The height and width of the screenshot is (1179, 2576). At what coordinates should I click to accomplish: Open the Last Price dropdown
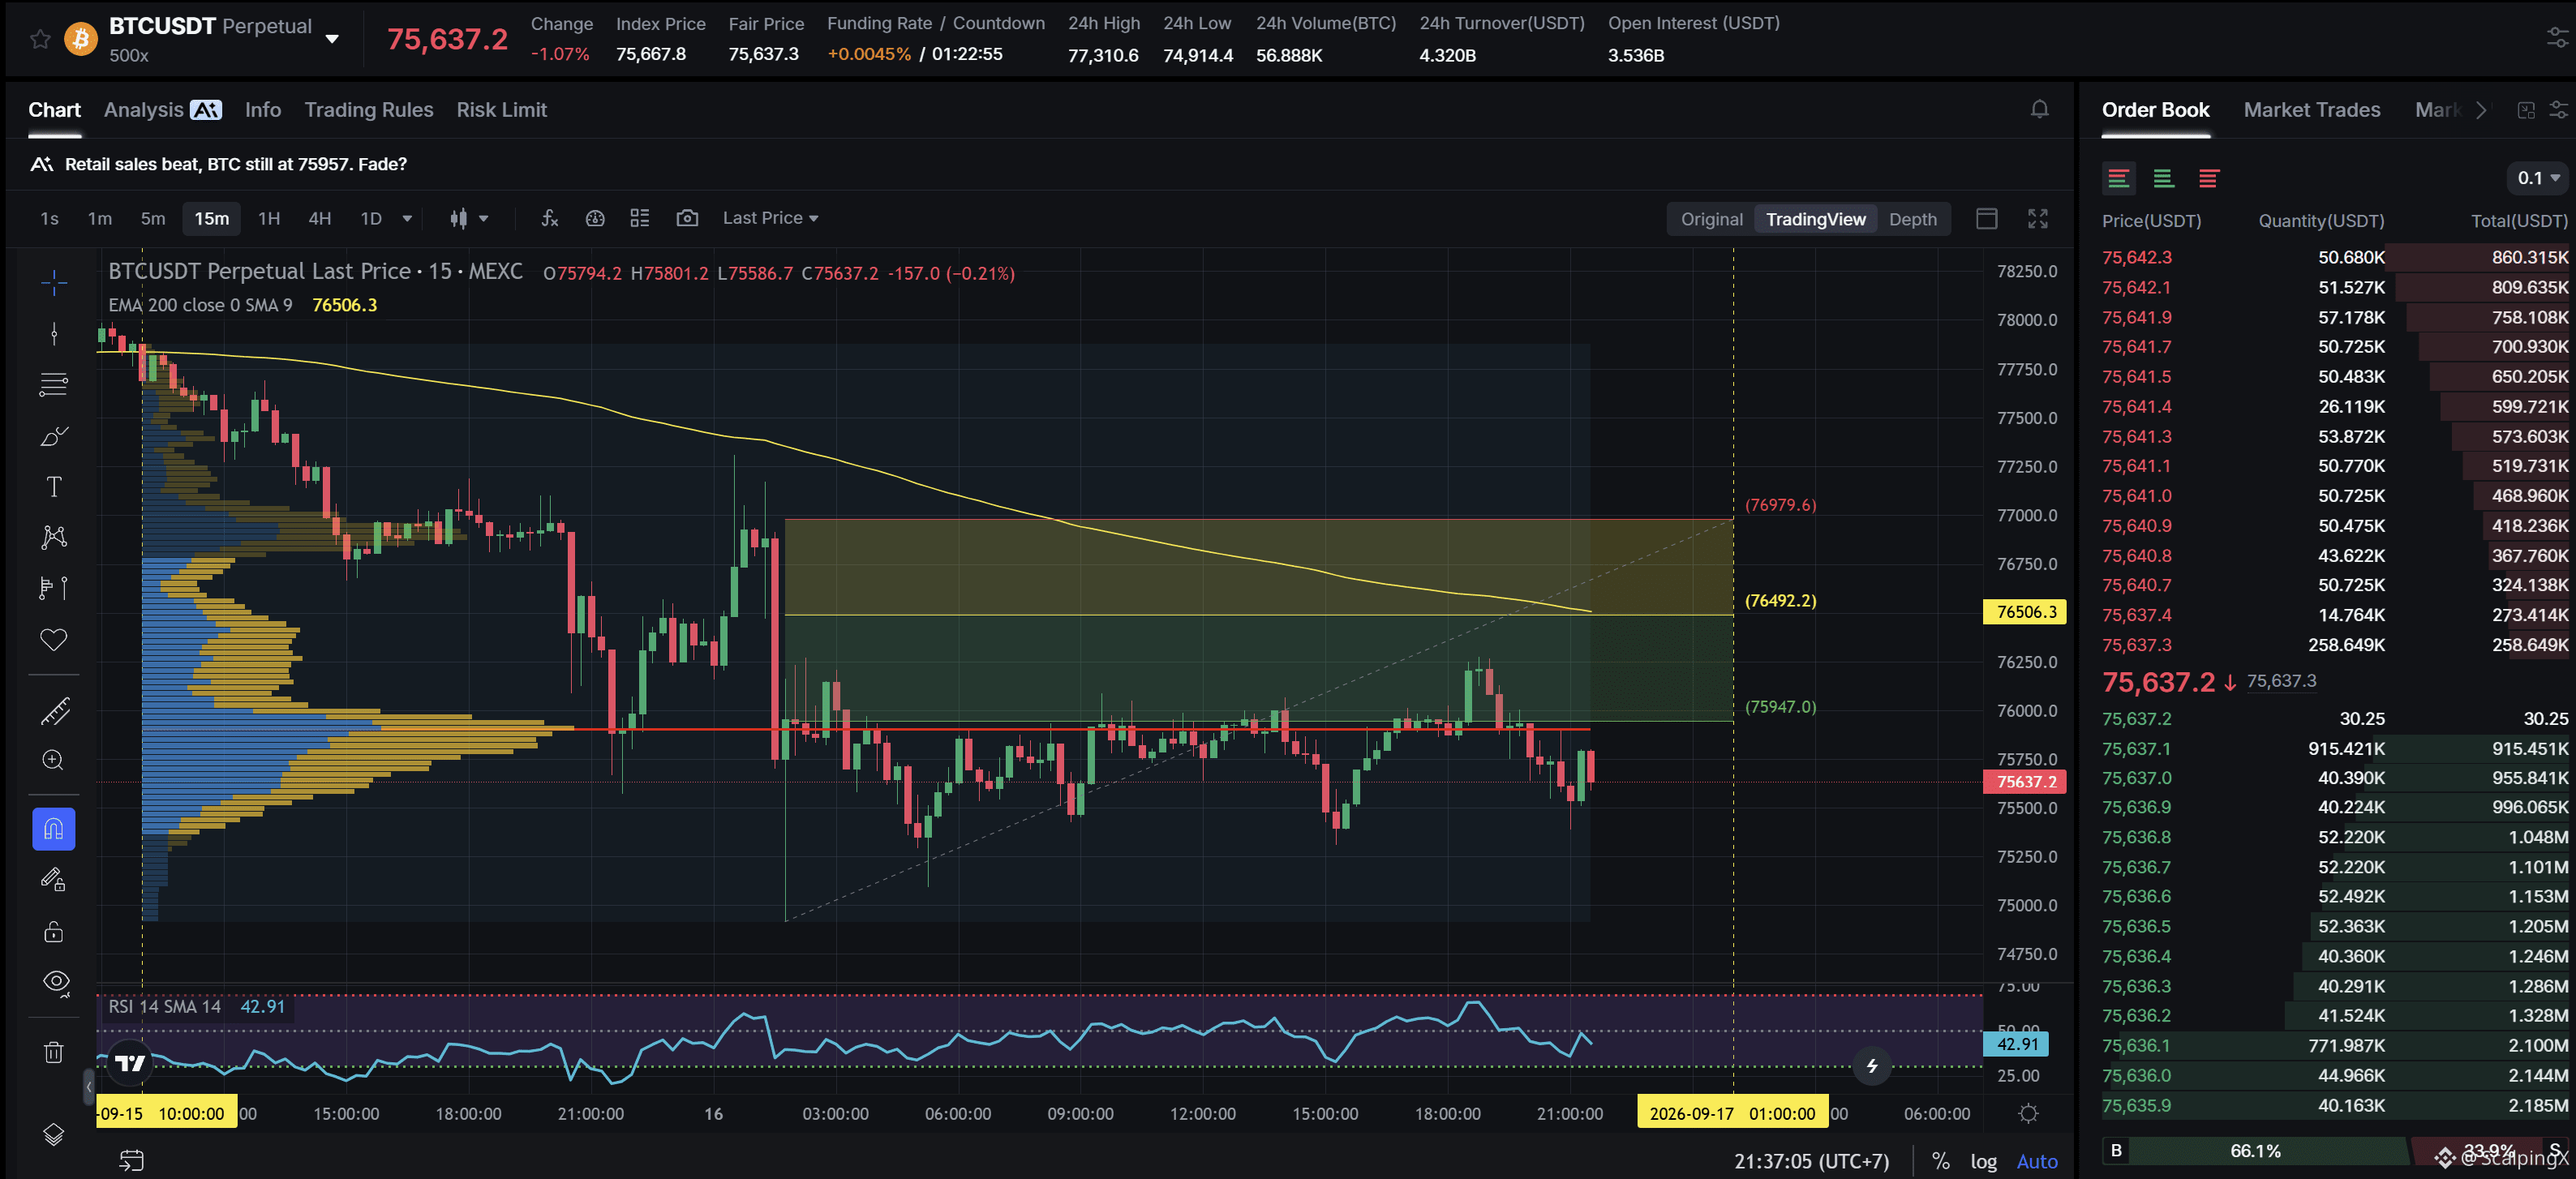(770, 218)
